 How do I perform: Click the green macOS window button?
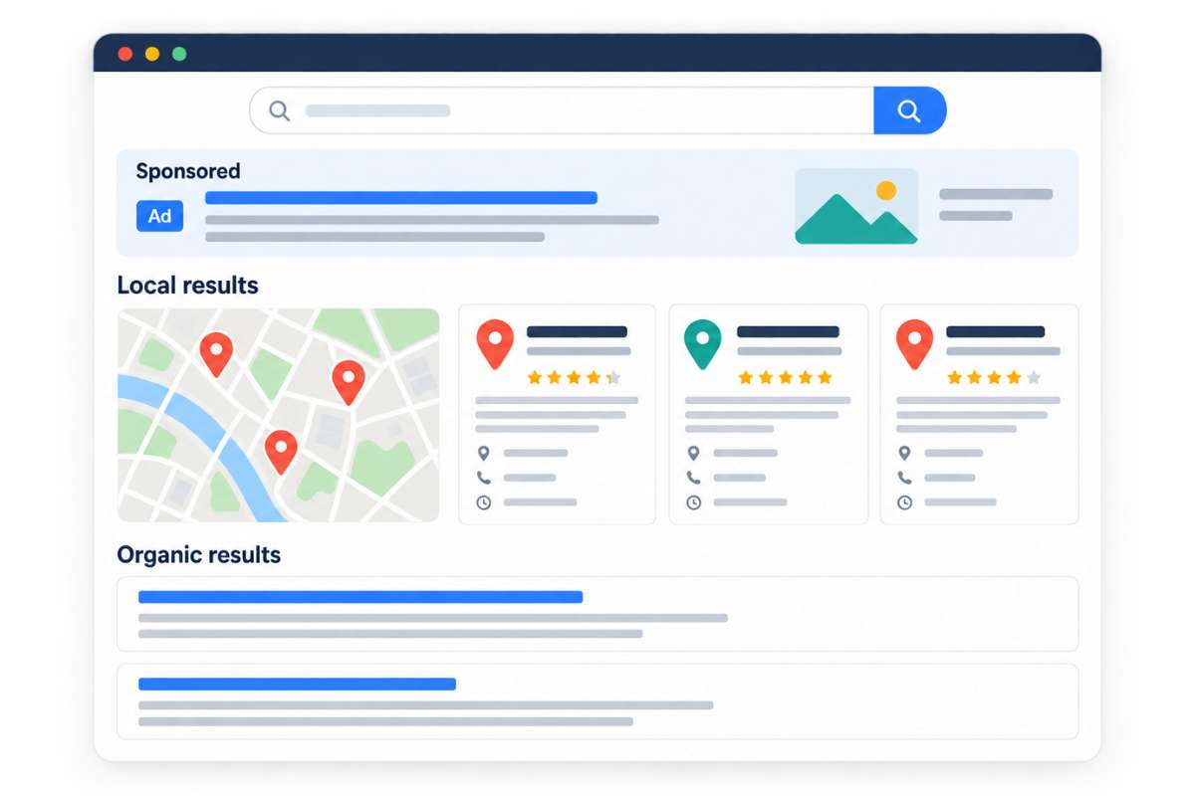coord(179,54)
